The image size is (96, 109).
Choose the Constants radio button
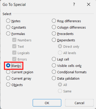pos(8,27)
